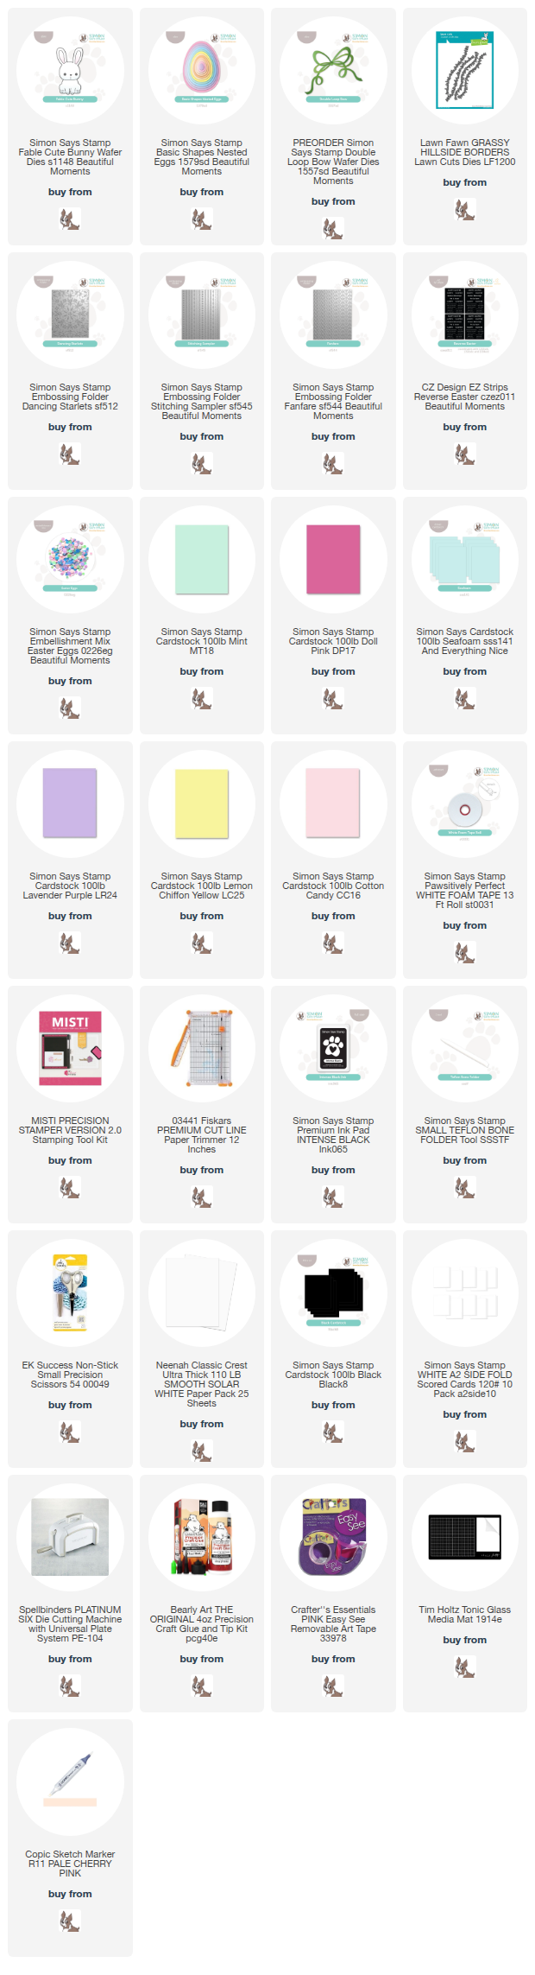Click store icon under Copic Sketch Marker R11

70,1921
